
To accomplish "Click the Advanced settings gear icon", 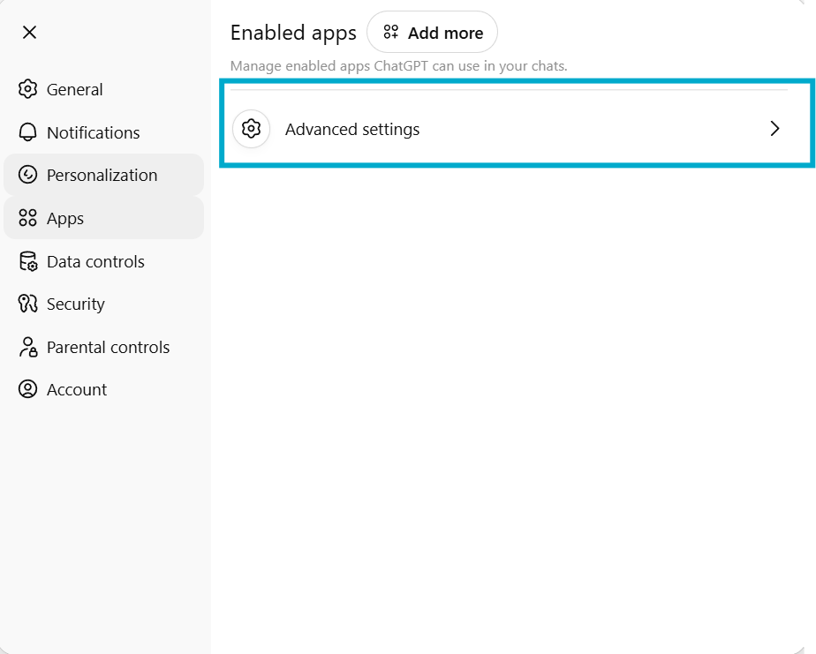I will tap(252, 129).
